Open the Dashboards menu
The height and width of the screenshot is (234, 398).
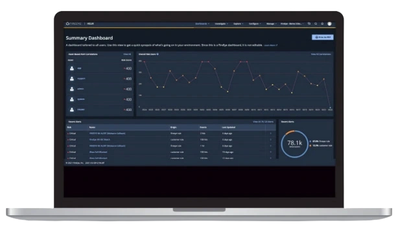pyautogui.click(x=202, y=23)
